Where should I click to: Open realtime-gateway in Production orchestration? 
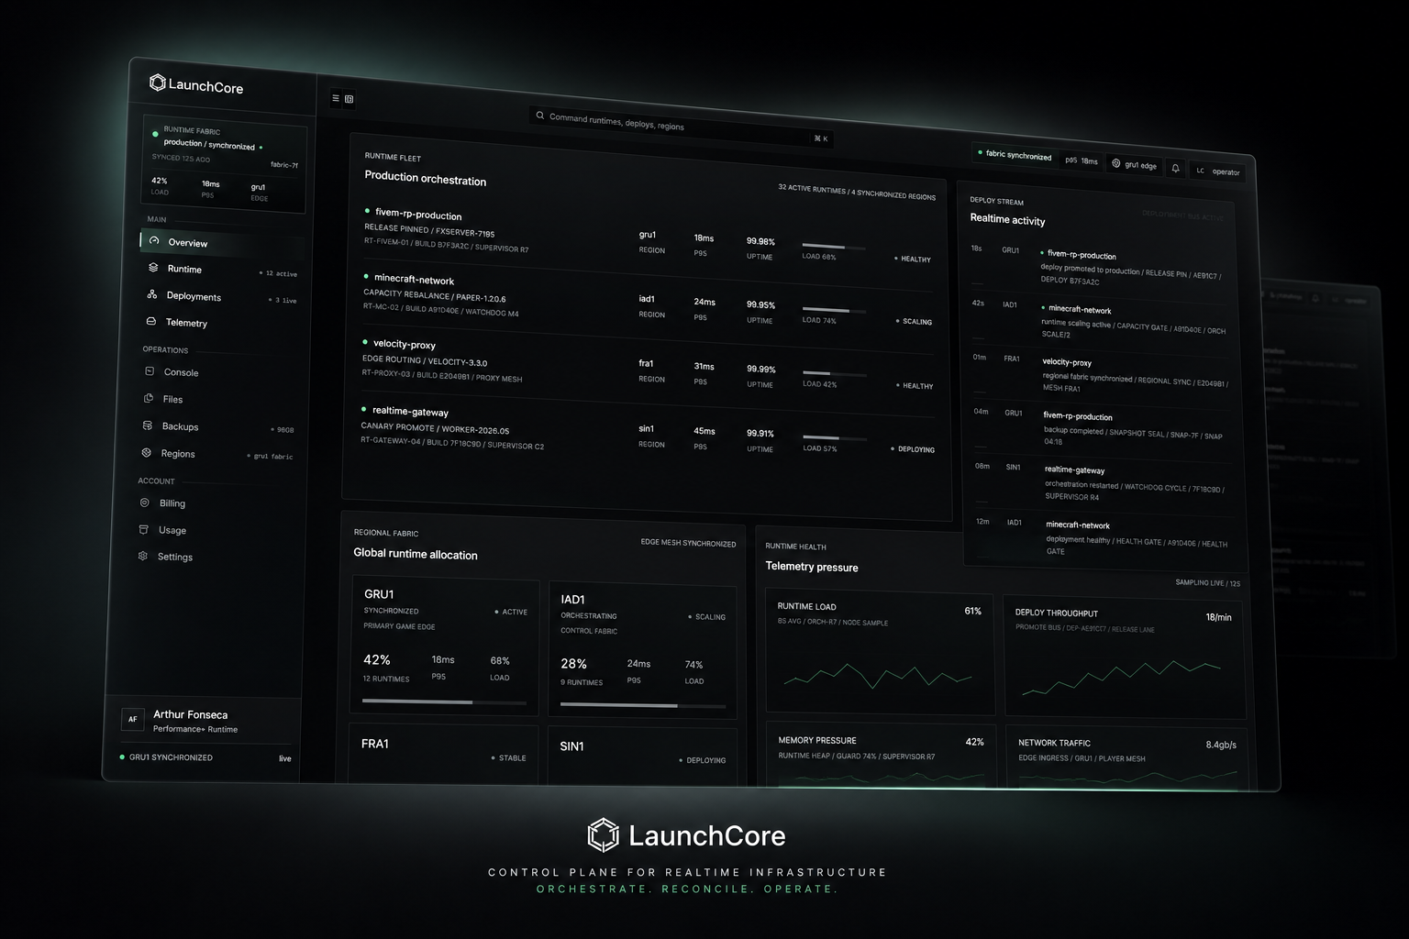(x=647, y=429)
